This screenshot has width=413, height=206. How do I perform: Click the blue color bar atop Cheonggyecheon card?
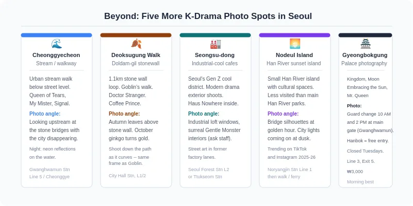pos(57,35)
